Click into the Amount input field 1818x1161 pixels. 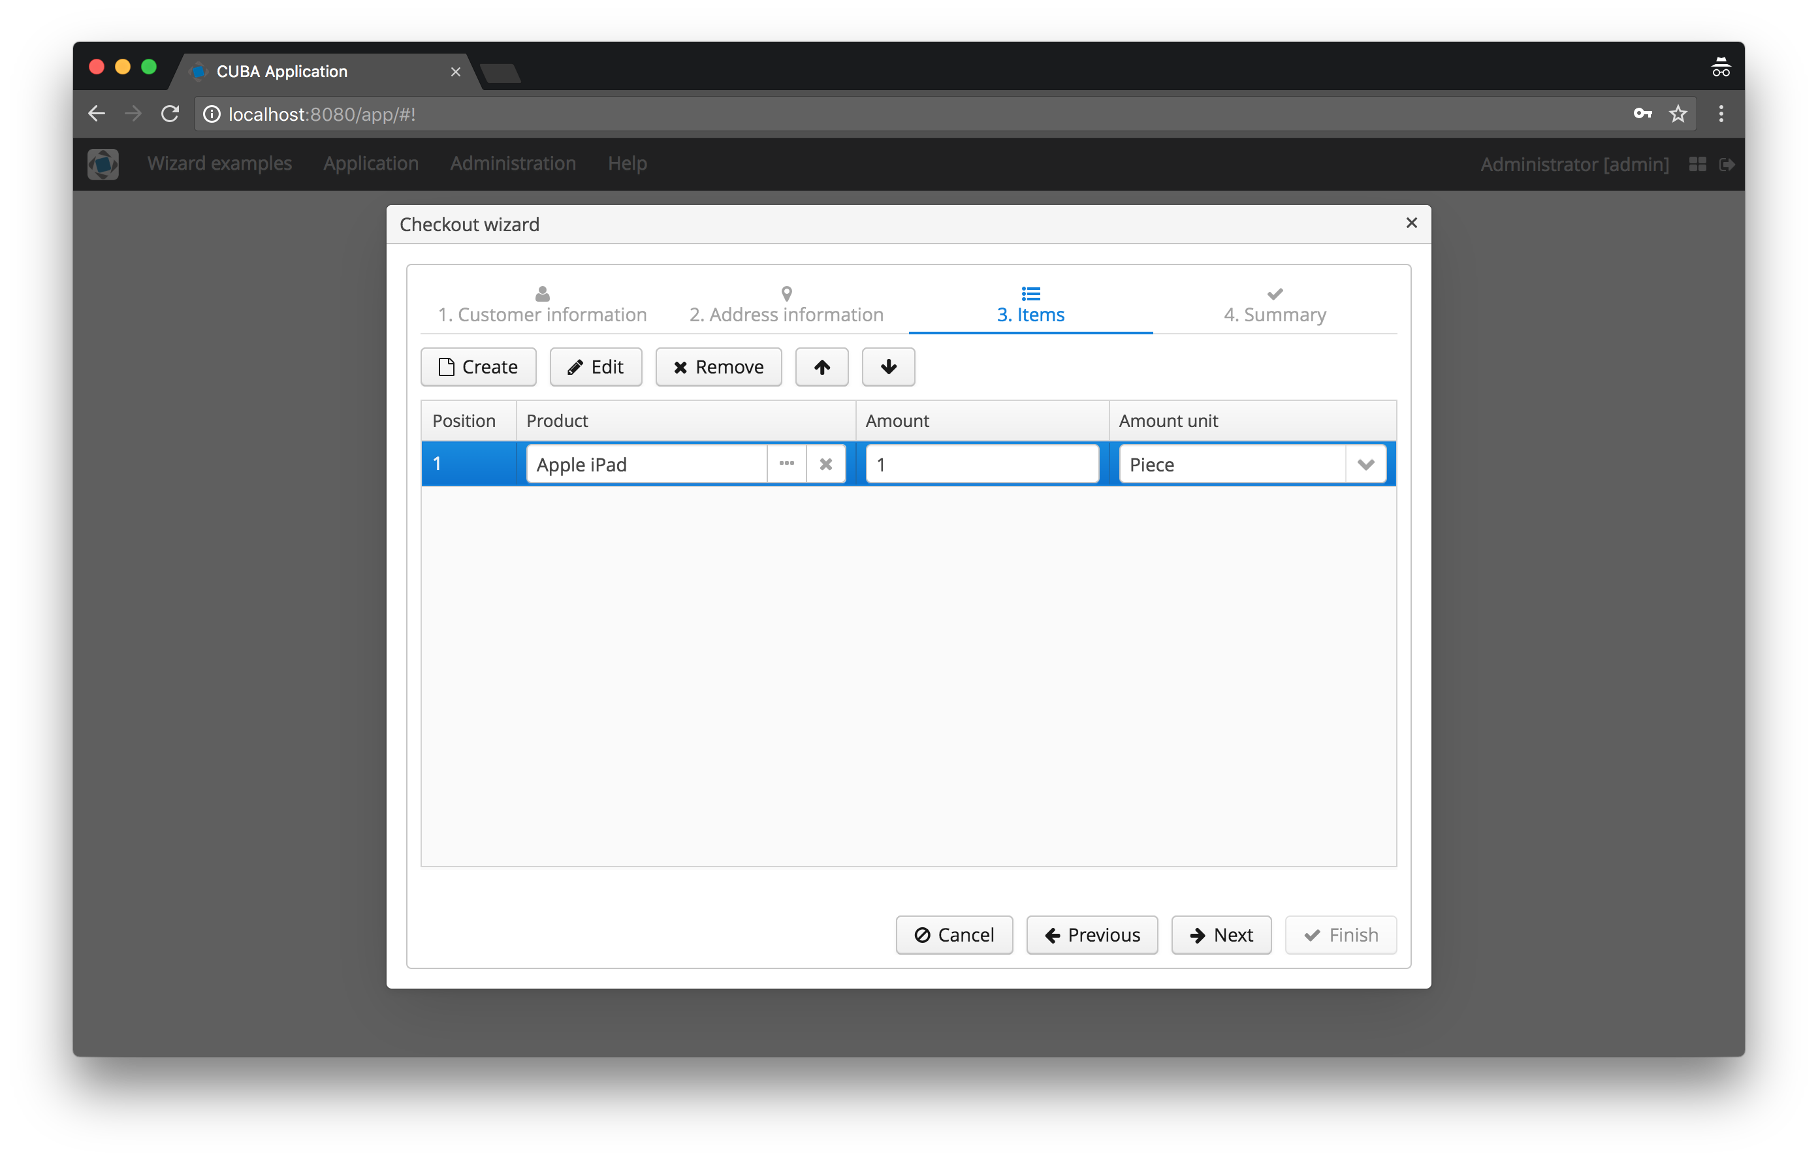[x=981, y=464]
